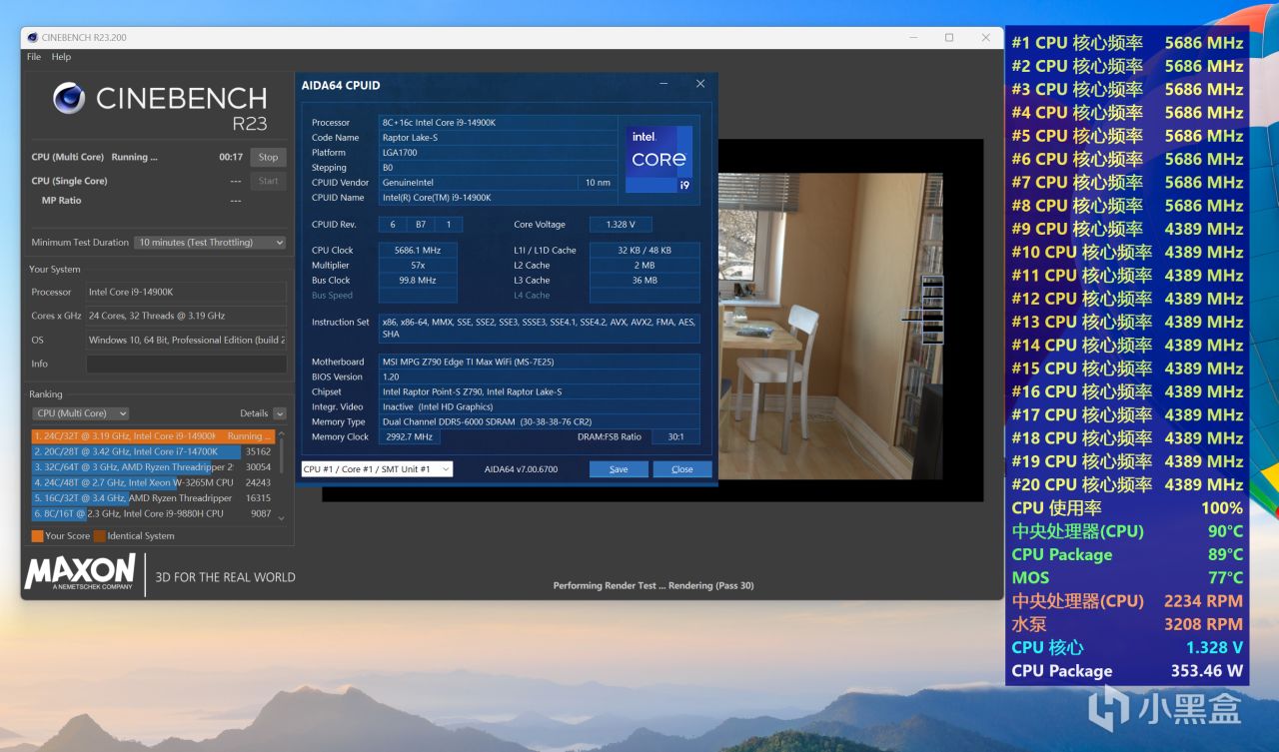Click the "CPU Package" 89°C sensor row
The height and width of the screenshot is (752, 1279).
coord(1127,554)
